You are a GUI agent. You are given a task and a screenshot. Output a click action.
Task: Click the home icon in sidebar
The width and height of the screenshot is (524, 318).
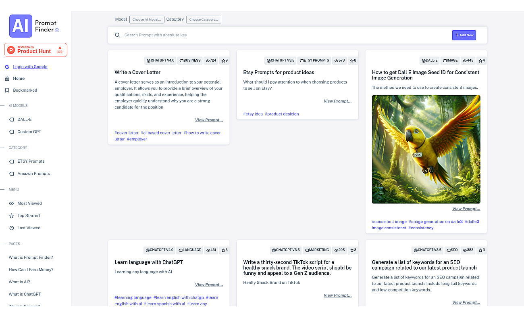click(x=7, y=78)
